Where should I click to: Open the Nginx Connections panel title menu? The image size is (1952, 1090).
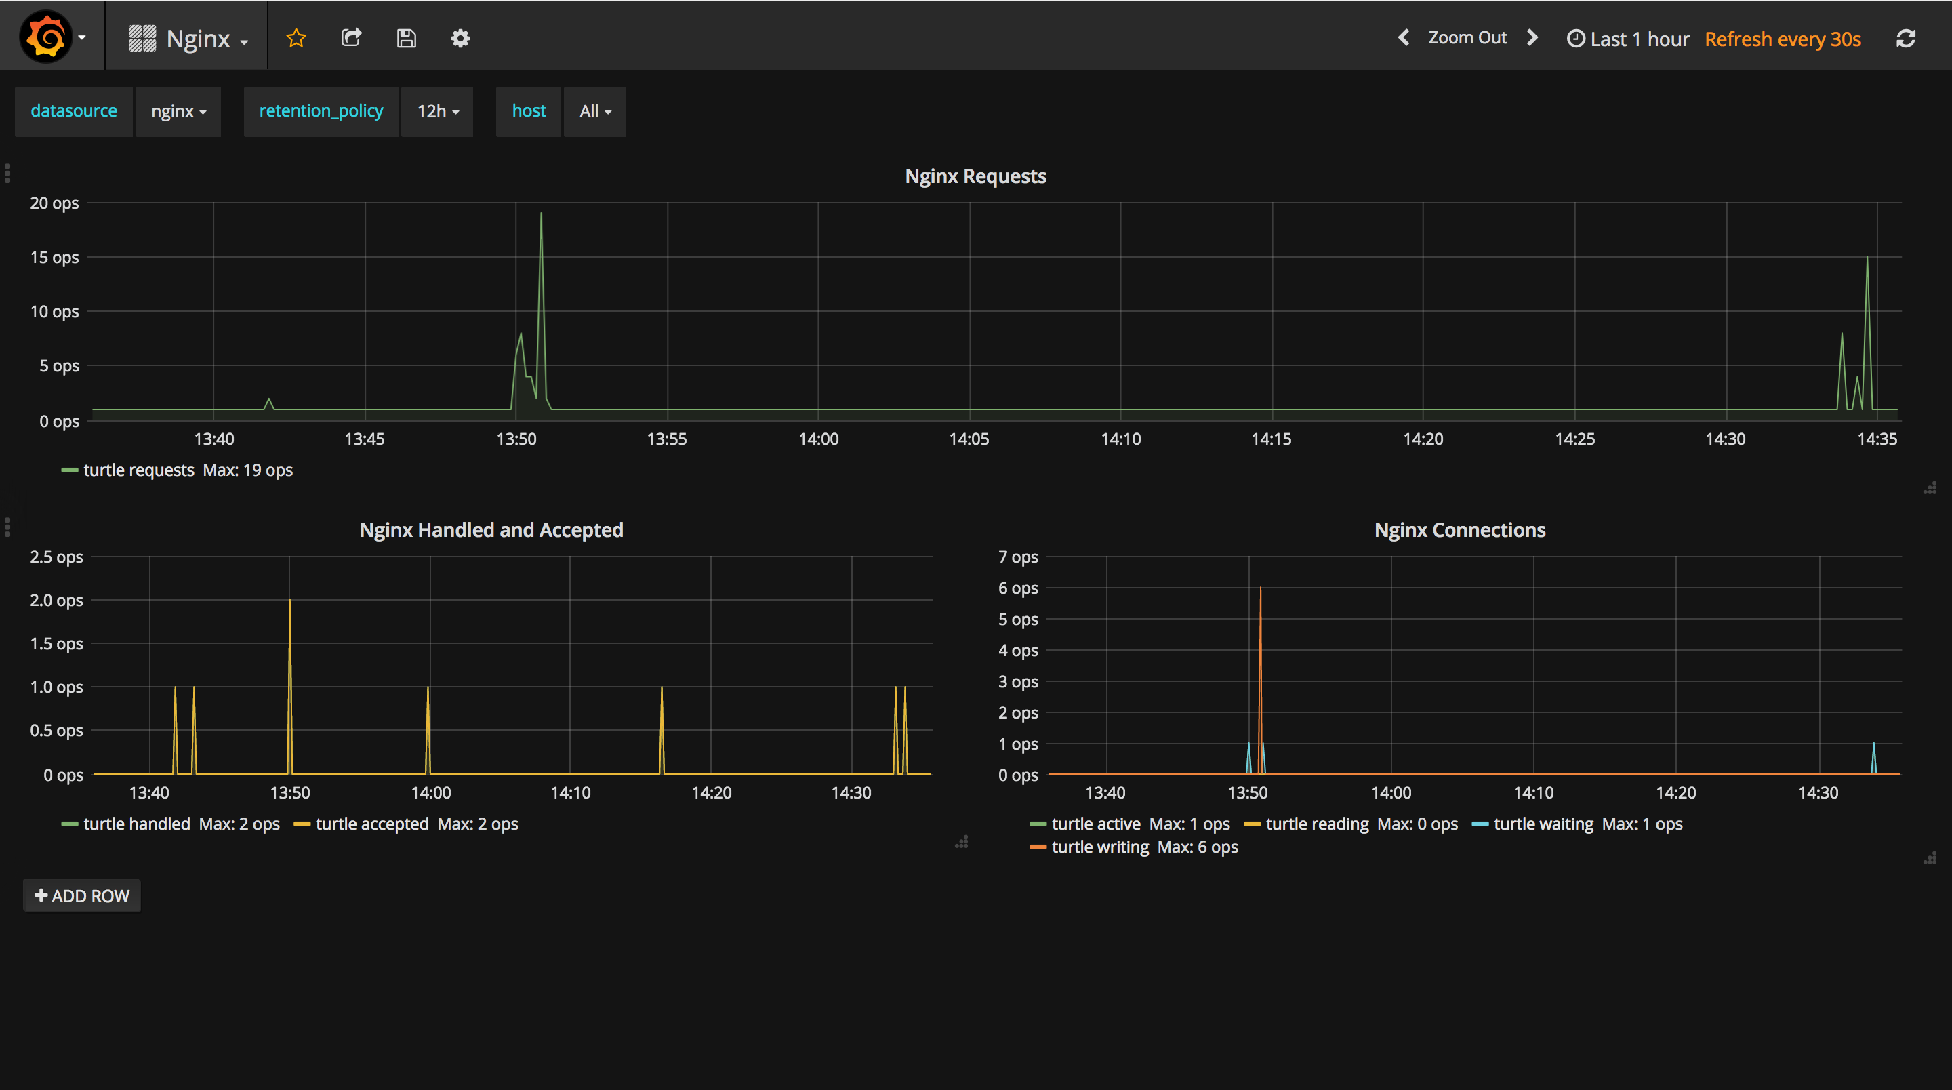1459,530
